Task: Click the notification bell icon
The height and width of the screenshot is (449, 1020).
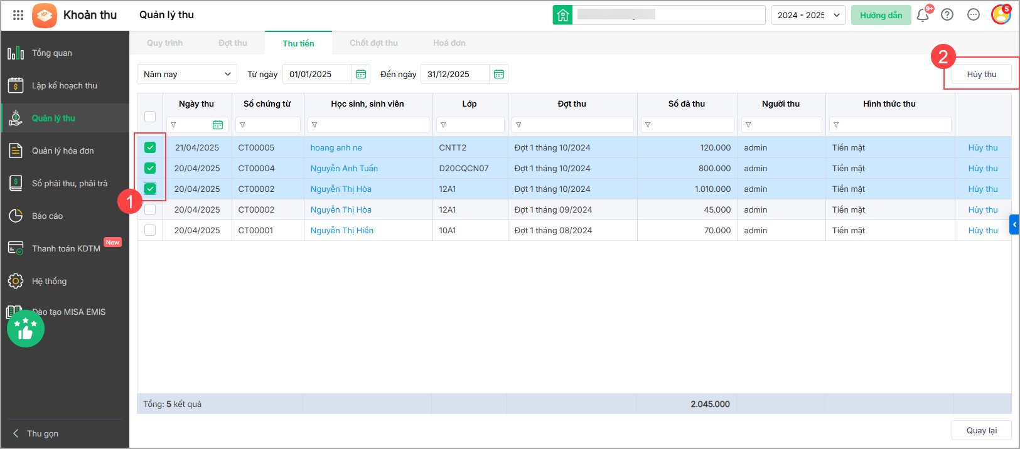Action: pos(922,15)
